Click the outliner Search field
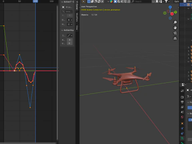 (141, 2)
